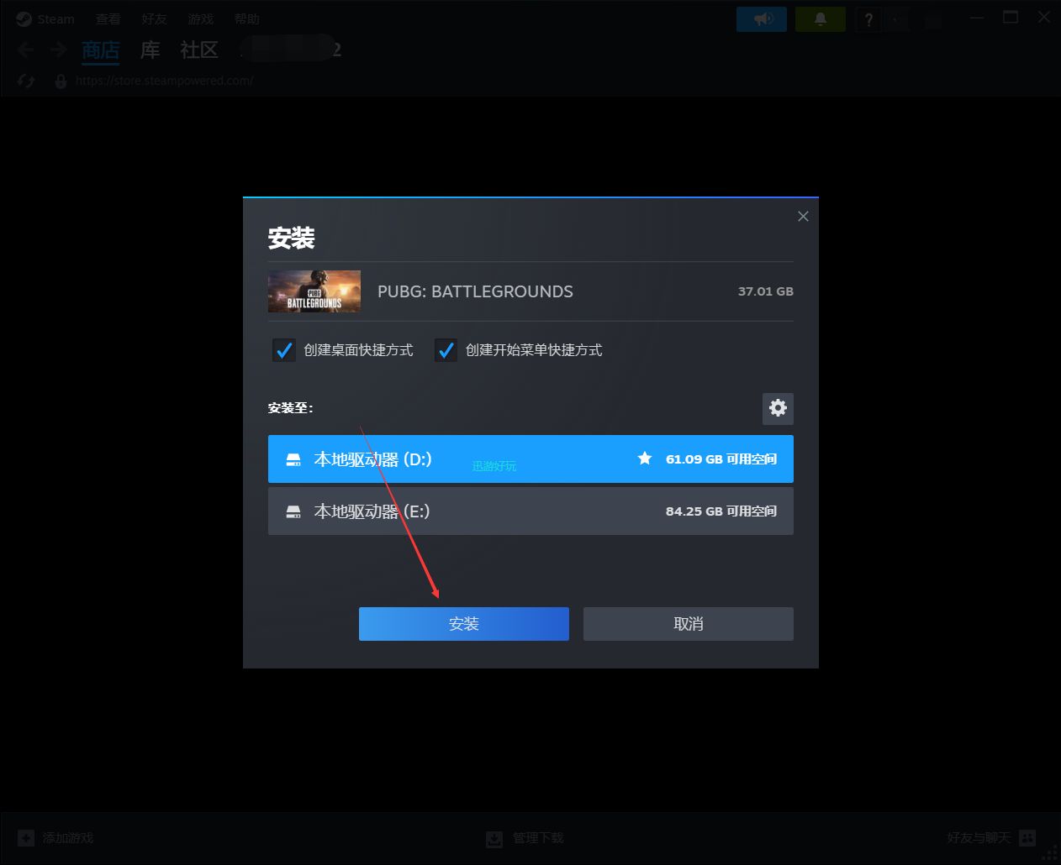Viewport: 1061px width, 865px height.
Task: Open the Steam menu
Action: point(55,19)
